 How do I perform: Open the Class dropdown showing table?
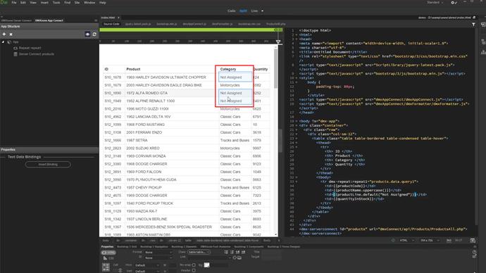(199, 253)
